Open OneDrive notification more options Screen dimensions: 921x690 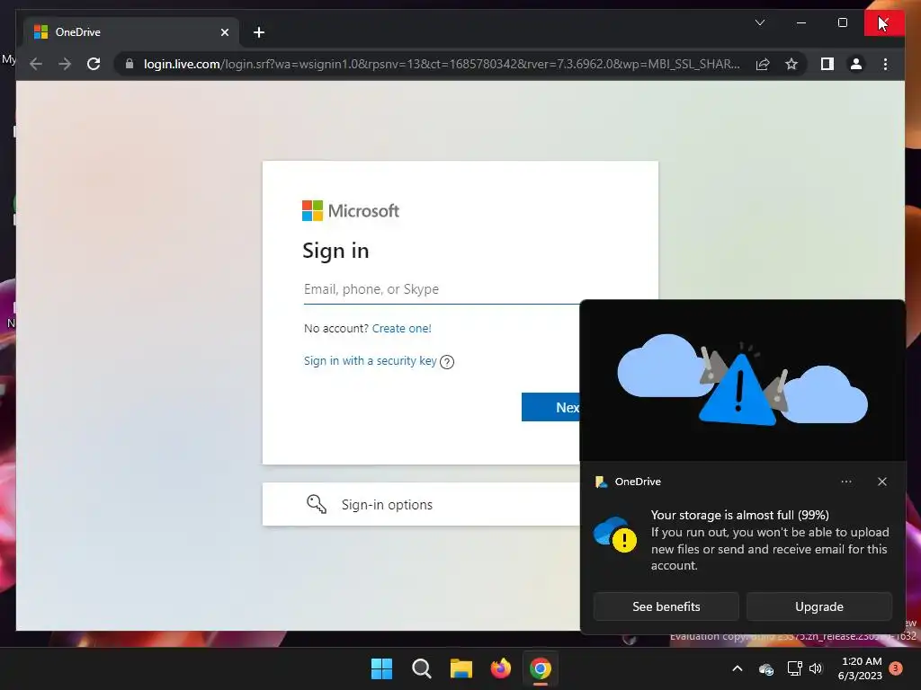pos(845,482)
